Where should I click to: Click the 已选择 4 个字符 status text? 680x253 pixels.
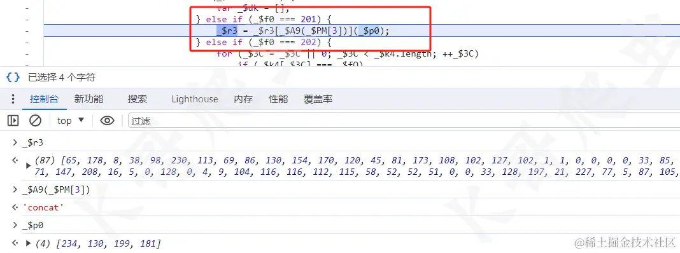click(62, 78)
